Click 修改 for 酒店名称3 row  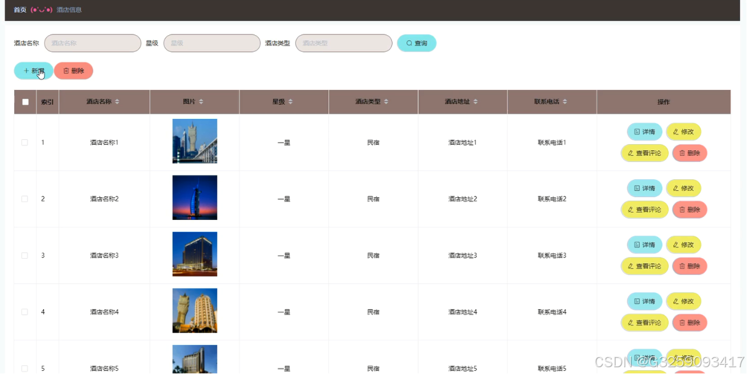pos(683,245)
